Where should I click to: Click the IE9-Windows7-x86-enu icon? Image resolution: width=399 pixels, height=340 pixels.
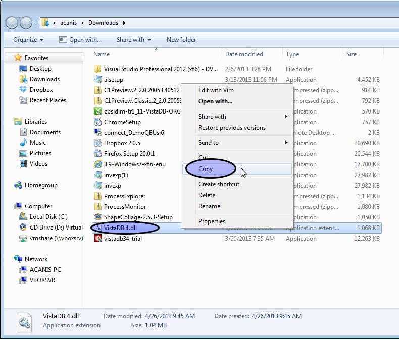[x=97, y=164]
